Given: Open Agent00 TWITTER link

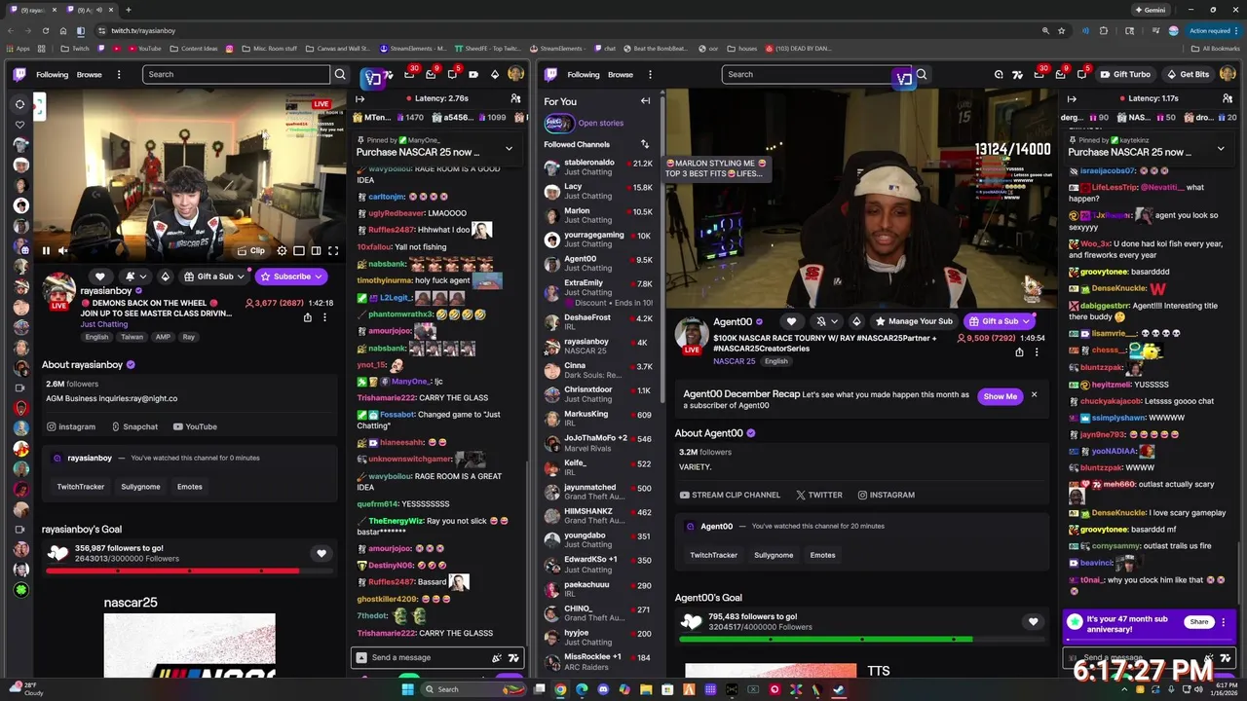Looking at the screenshot, I should point(818,495).
